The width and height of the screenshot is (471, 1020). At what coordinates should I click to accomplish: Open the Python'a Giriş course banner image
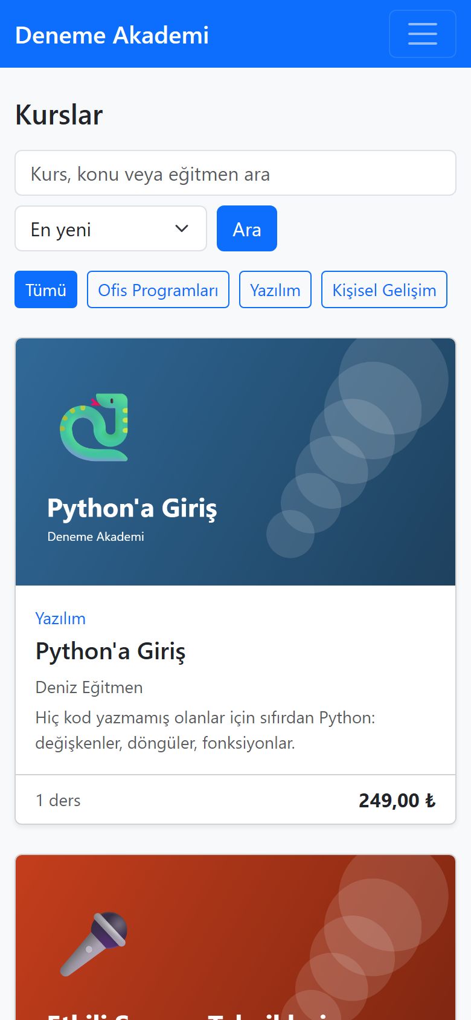click(235, 462)
